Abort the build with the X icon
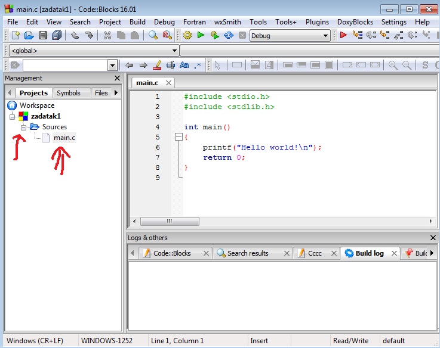 242,35
